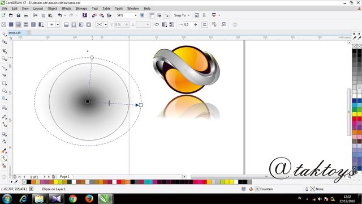Click the Print icon
This screenshot has width=362, height=204.
point(26,15)
